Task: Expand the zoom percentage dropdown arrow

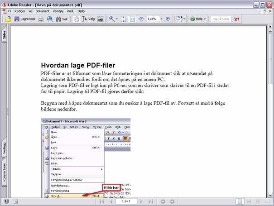Action: pyautogui.click(x=161, y=19)
